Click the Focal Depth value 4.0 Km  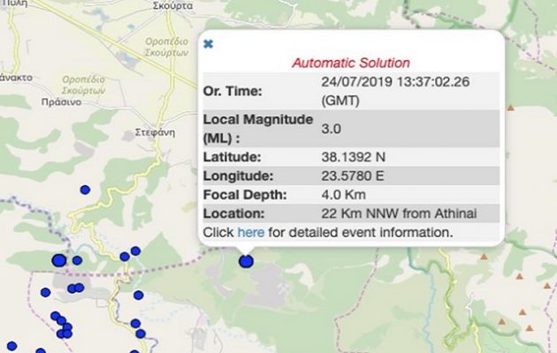point(345,194)
